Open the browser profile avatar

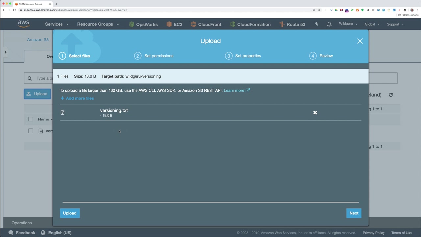(x=412, y=10)
